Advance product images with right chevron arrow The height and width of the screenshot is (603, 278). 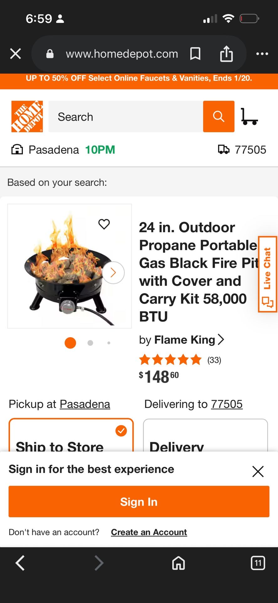[113, 273]
